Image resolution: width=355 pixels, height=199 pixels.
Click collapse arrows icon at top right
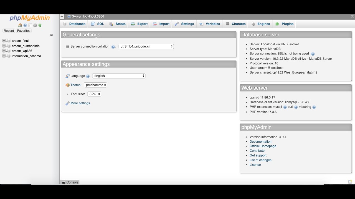[x=352, y=17]
